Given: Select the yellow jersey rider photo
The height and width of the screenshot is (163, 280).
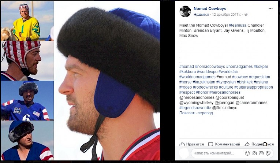Looking at the screenshot, I should 27,21.
